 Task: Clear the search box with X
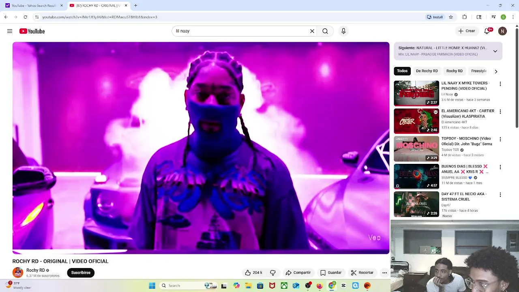(x=312, y=31)
